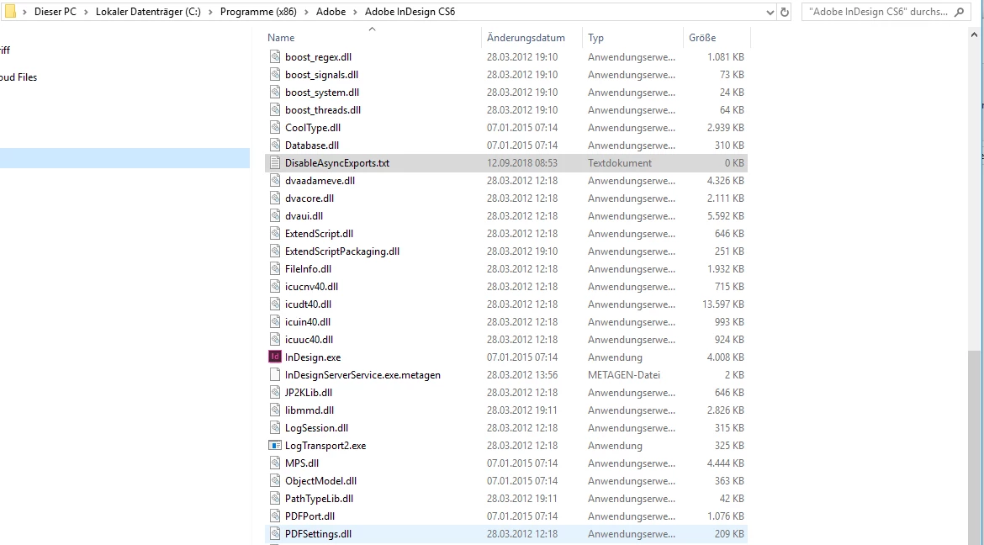Click the PDFSettings.dll file icon
Screen dimensions: 984x545
coord(275,534)
